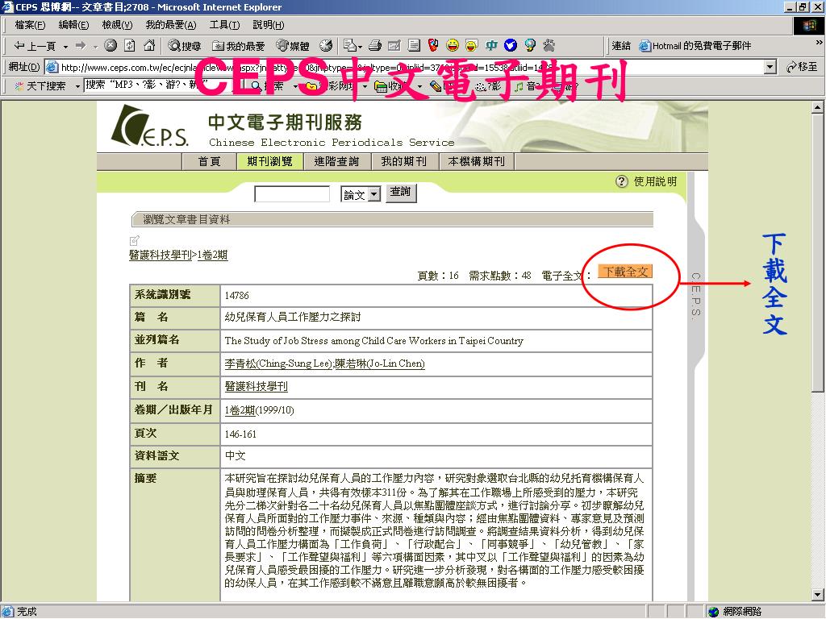Open the address bar dropdown arrow
Screen dimensions: 826x619
770,67
